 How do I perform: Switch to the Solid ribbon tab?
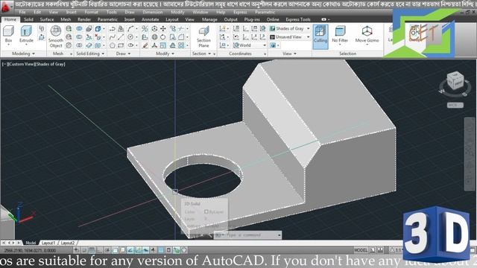(28, 19)
